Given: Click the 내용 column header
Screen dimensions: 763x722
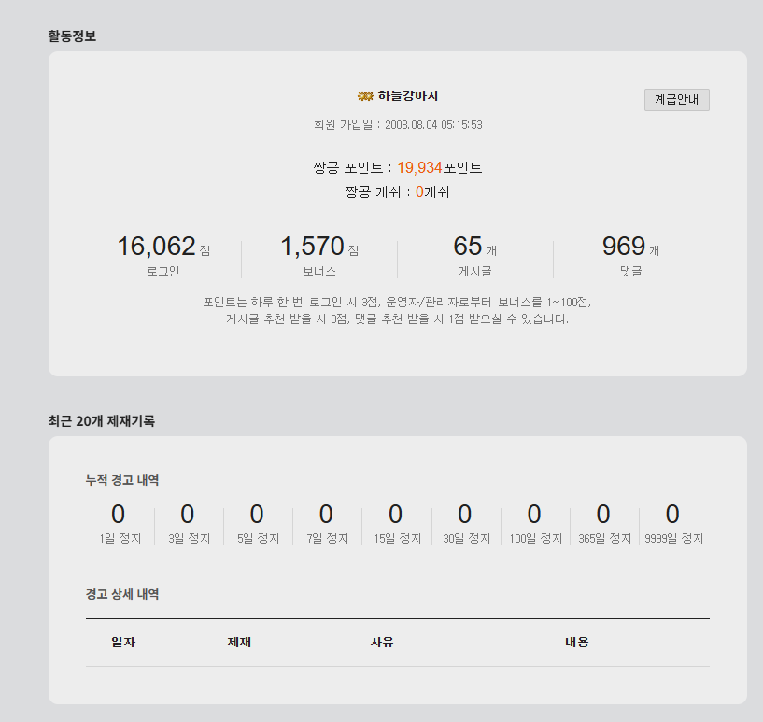Looking at the screenshot, I should [576, 643].
